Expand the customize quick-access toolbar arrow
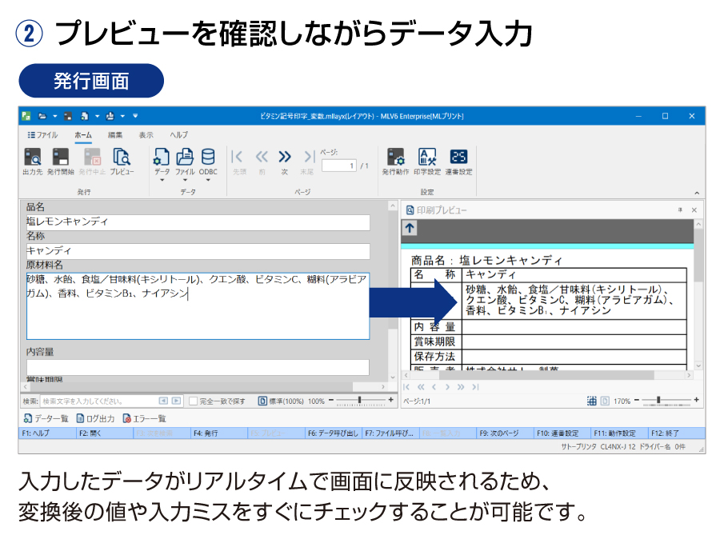The width and height of the screenshot is (720, 547). coord(135,116)
